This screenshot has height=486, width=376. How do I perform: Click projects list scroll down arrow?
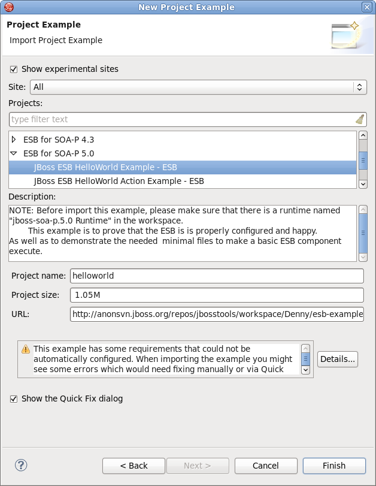(363, 184)
